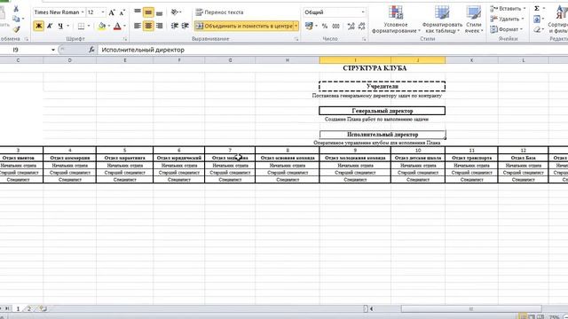Image resolution: width=568 pixels, height=319 pixels.
Task: Align text to top of cell
Action: tap(138, 12)
